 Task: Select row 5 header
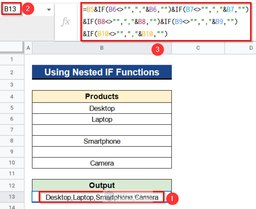pos(12,108)
